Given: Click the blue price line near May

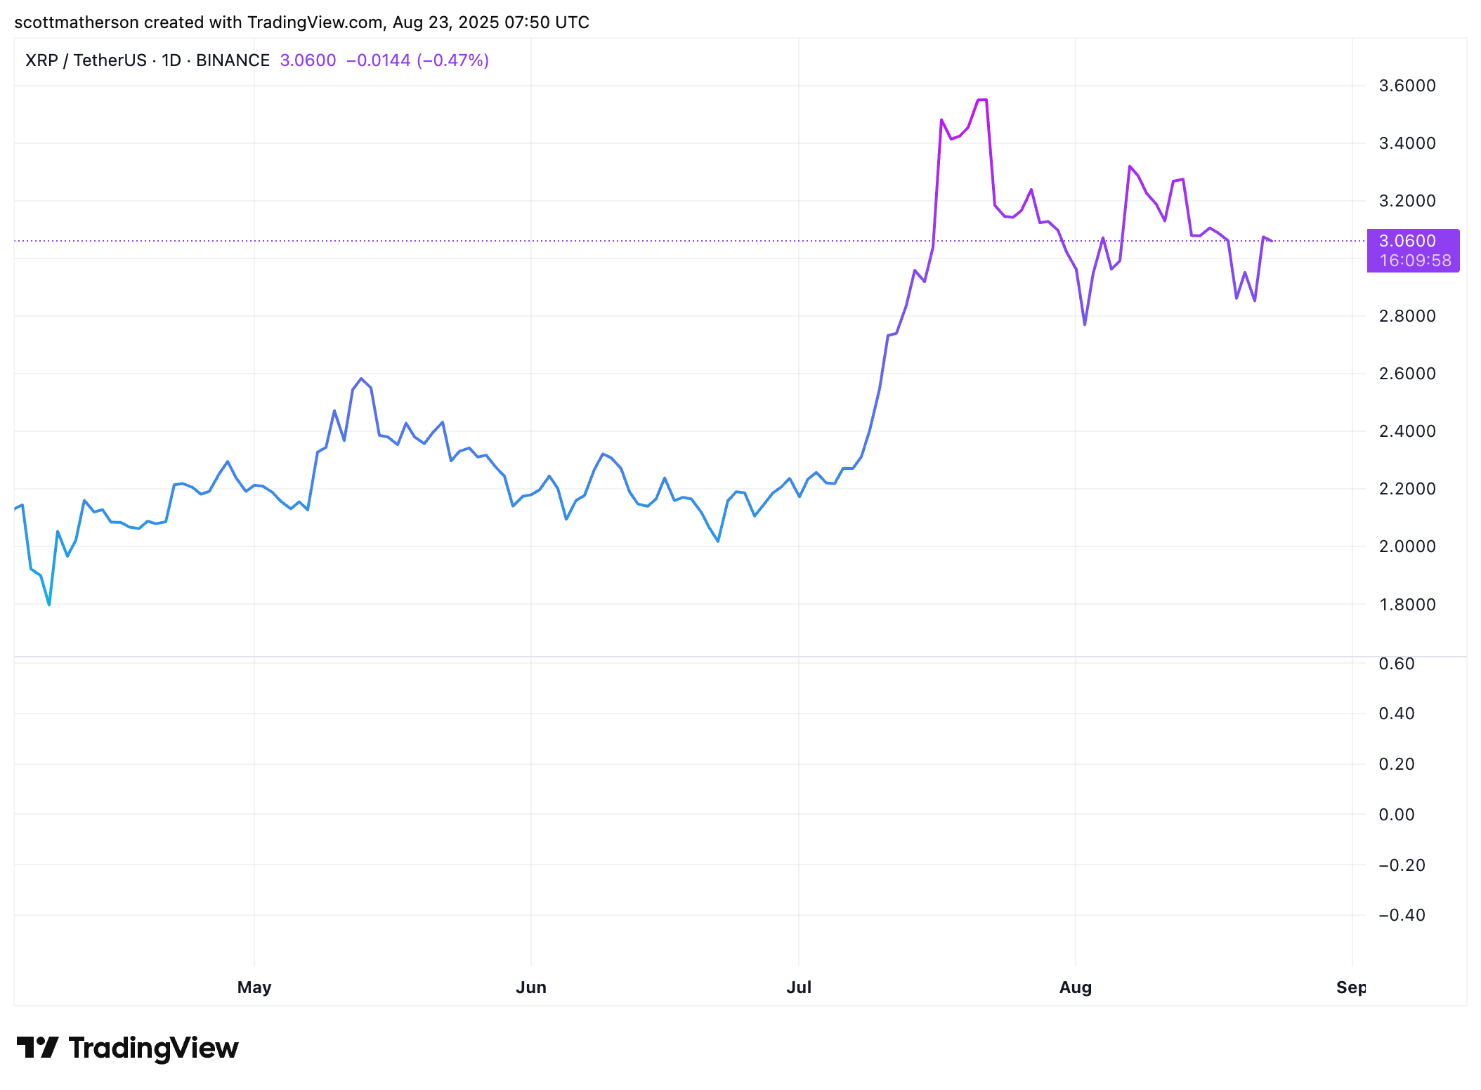Looking at the screenshot, I should click(255, 487).
